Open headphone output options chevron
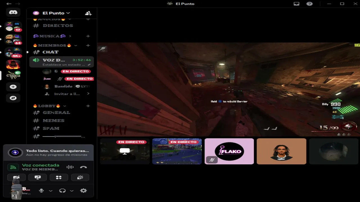This screenshot has height=202, width=360. tap(72, 191)
